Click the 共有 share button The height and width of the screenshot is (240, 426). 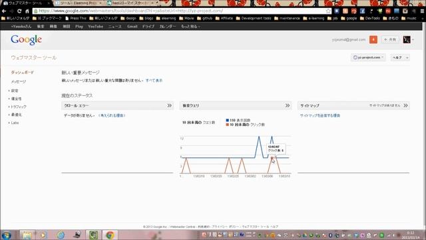click(x=390, y=39)
